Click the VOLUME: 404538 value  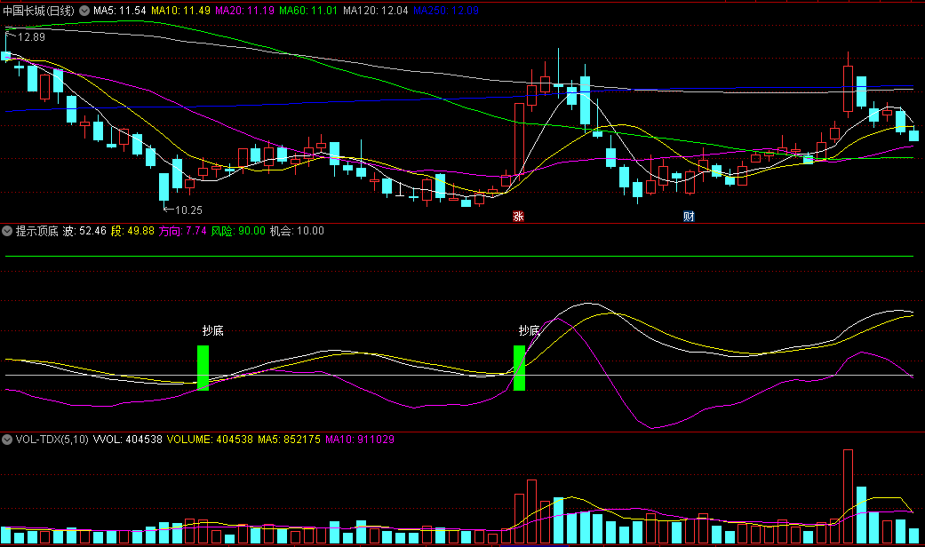(210, 440)
